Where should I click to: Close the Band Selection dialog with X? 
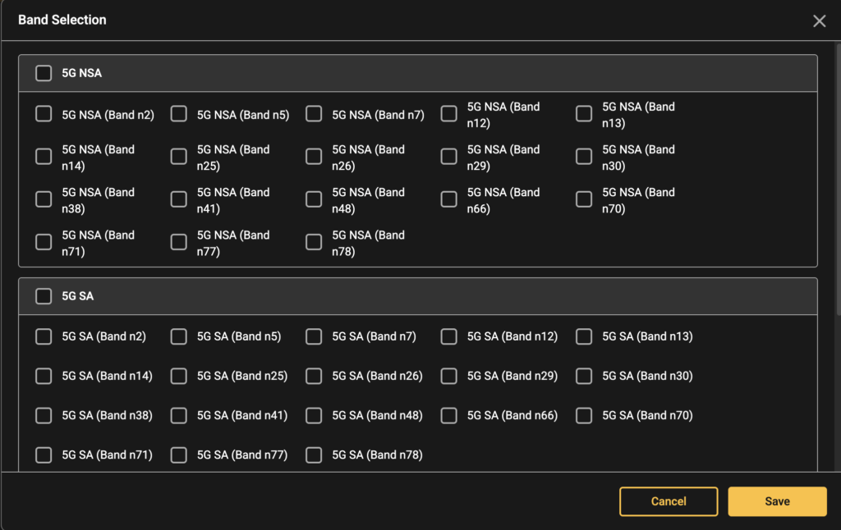819,21
